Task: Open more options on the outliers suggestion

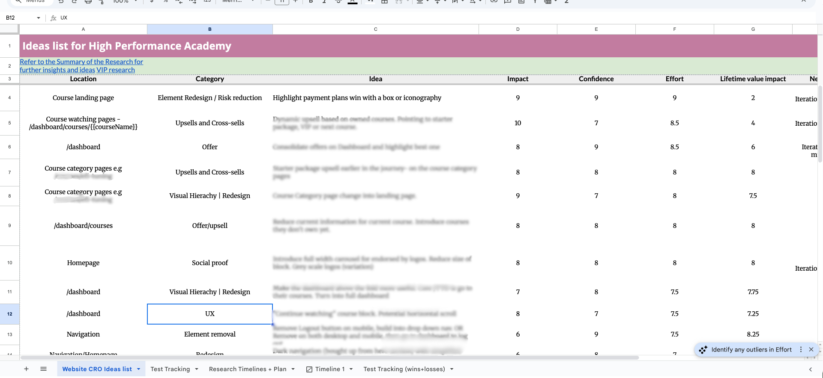Action: (801, 350)
